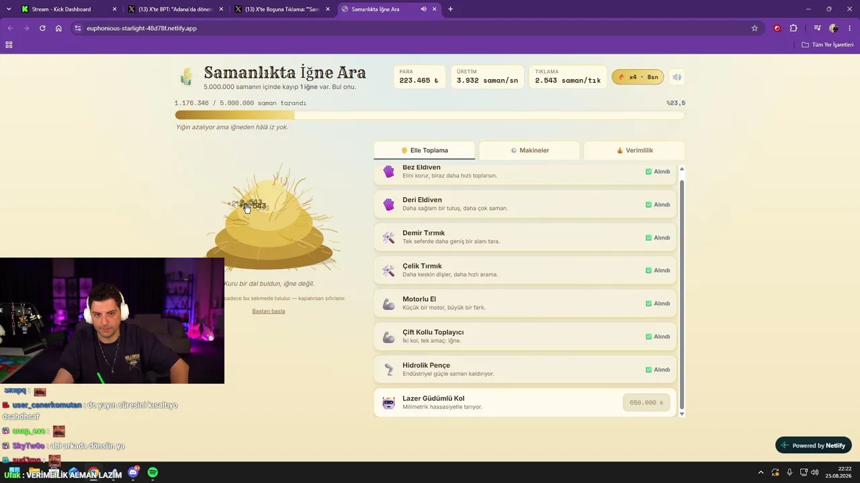The width and height of the screenshot is (860, 483).
Task: Click the TIKLAMA 2.543 saman/tık stat box
Action: (568, 77)
